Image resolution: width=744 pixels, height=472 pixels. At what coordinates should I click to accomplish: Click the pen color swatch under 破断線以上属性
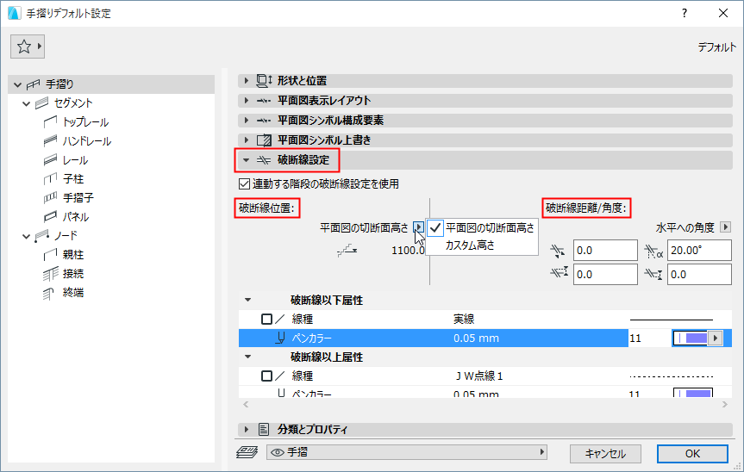click(693, 393)
